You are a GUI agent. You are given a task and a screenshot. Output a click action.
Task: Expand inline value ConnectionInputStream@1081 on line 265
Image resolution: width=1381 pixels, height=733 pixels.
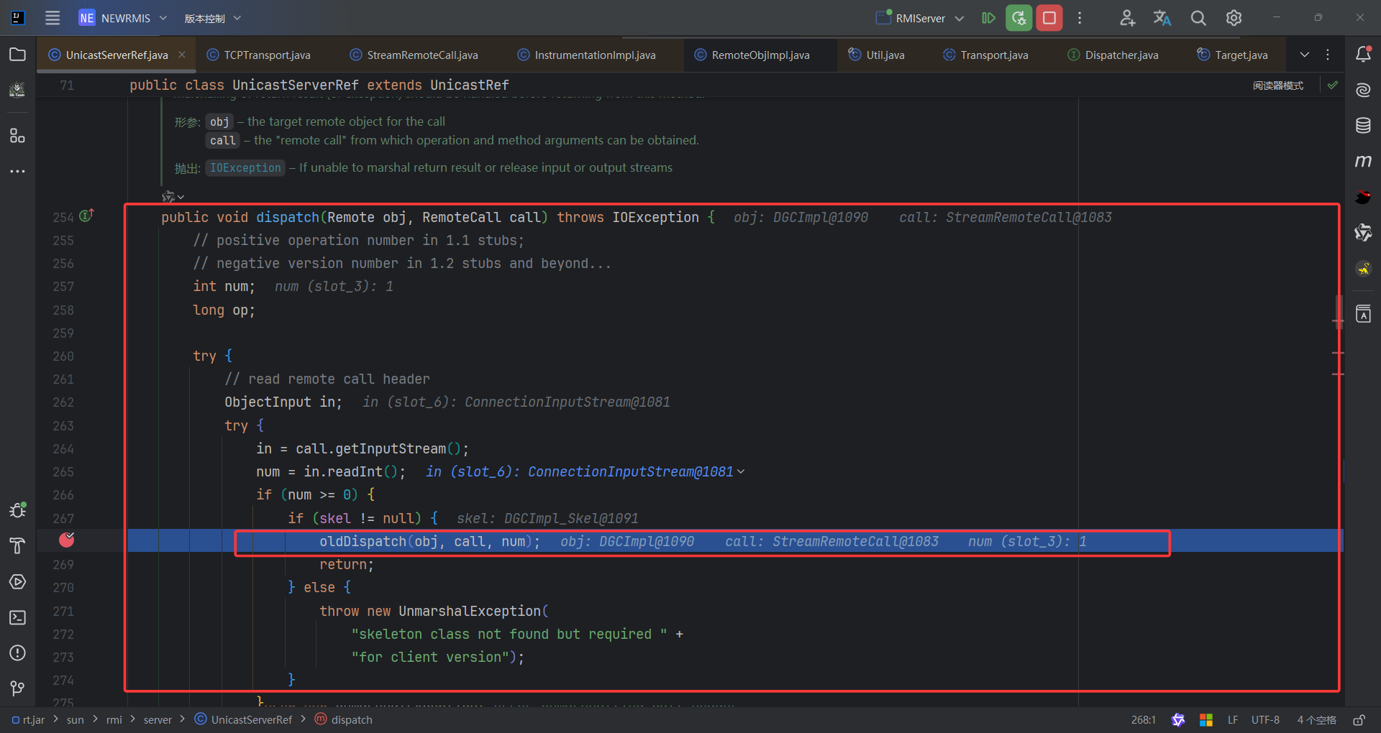pos(741,472)
